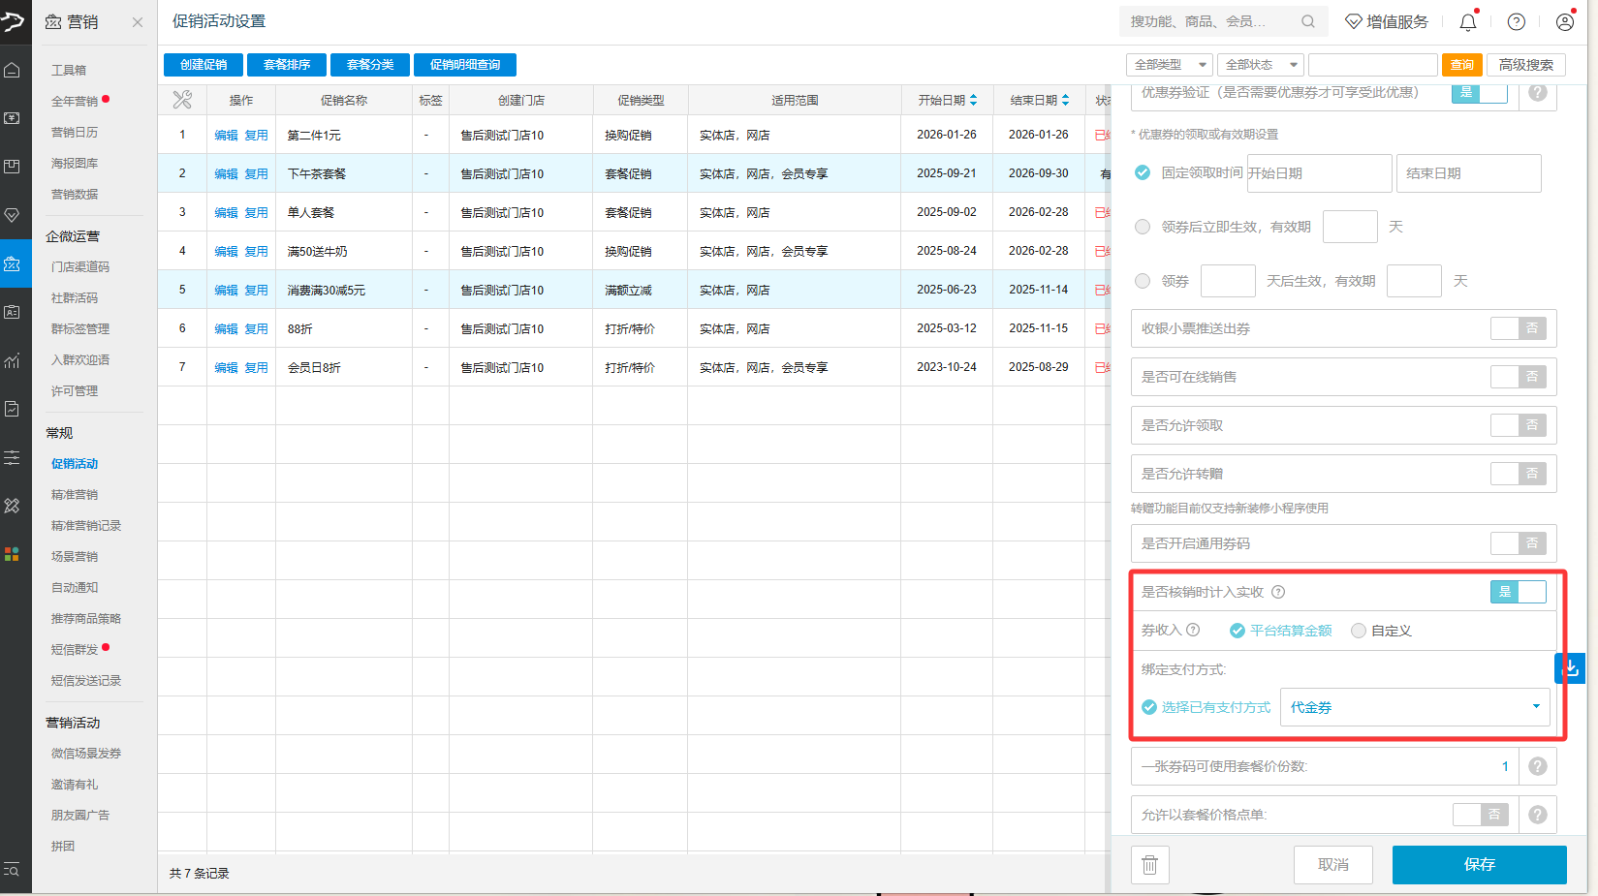
Task: Go to 短信群发 in the sidebar
Action: [75, 650]
